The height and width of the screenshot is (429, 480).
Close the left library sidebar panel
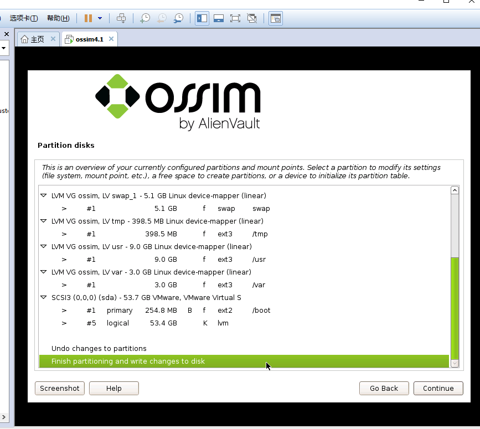tap(7, 34)
